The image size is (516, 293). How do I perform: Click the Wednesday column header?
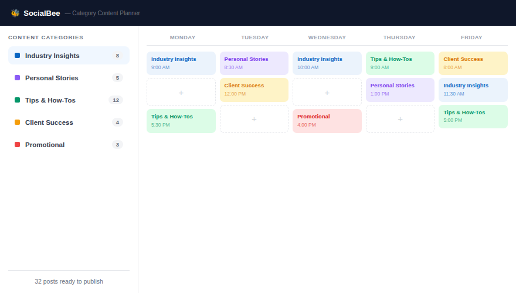(x=327, y=38)
